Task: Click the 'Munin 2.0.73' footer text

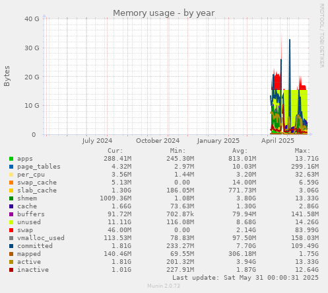Action: pos(164,286)
